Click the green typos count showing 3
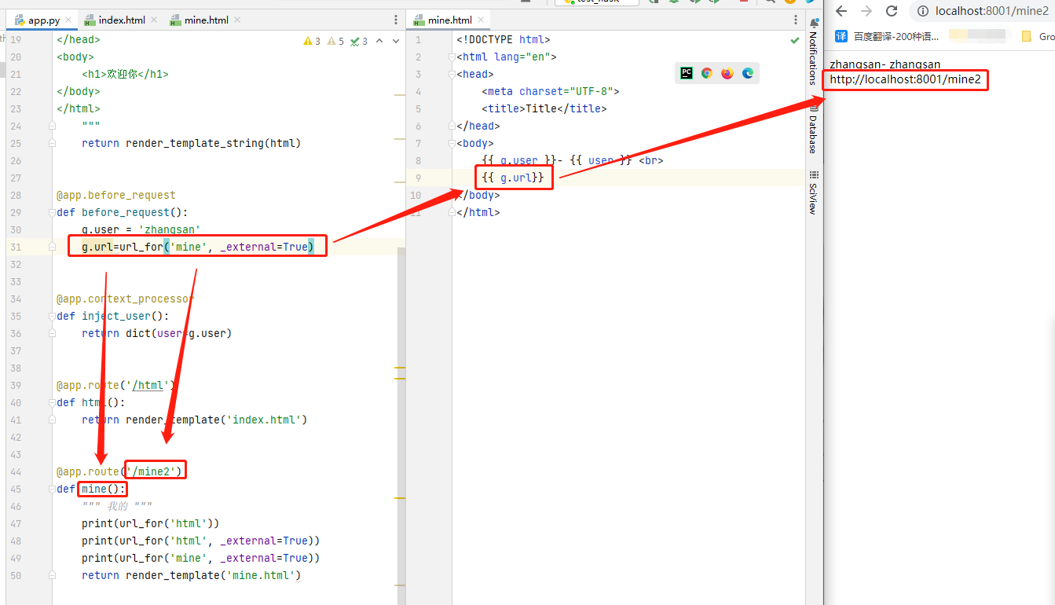This screenshot has width=1055, height=605. [x=359, y=41]
